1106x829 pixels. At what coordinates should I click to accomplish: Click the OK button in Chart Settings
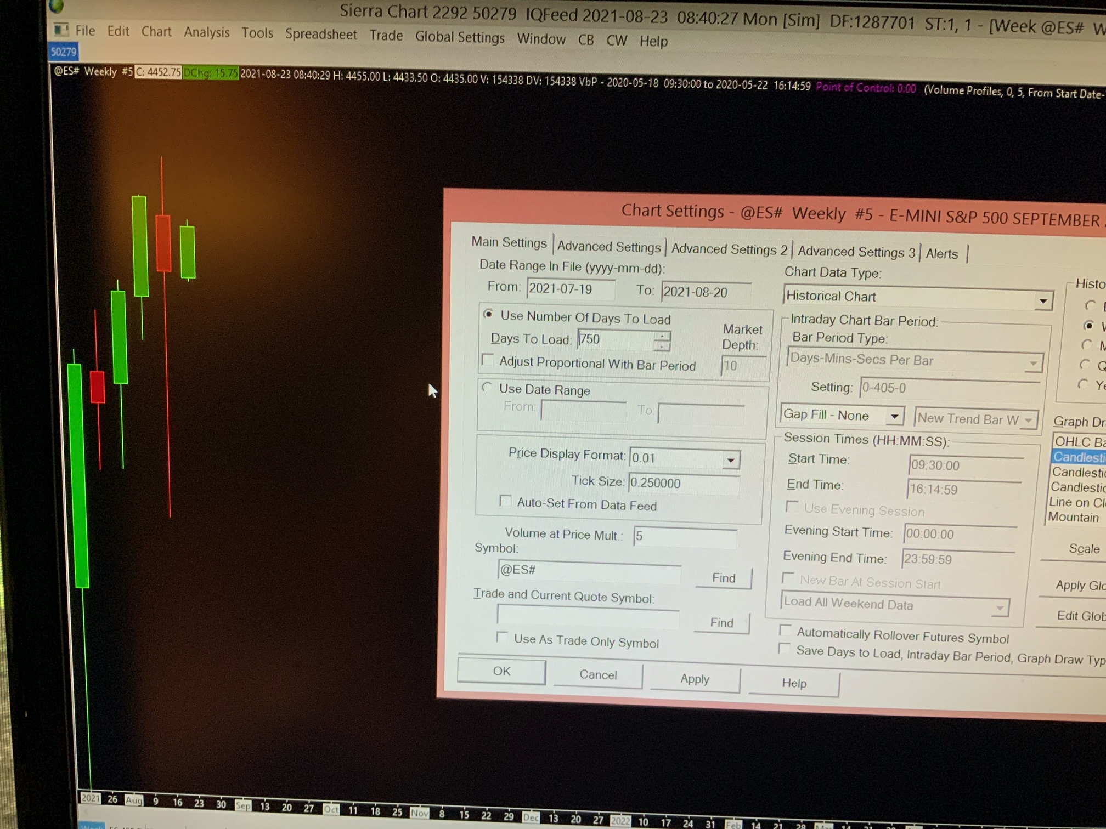coord(501,672)
